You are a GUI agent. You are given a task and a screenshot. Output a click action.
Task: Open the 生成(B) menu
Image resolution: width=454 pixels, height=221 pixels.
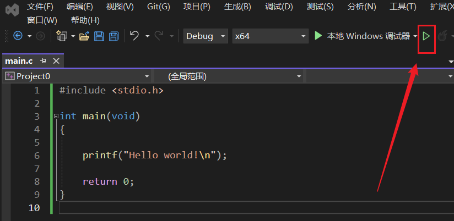237,7
